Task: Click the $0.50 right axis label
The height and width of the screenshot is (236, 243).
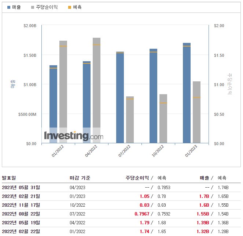Action: pos(219,114)
